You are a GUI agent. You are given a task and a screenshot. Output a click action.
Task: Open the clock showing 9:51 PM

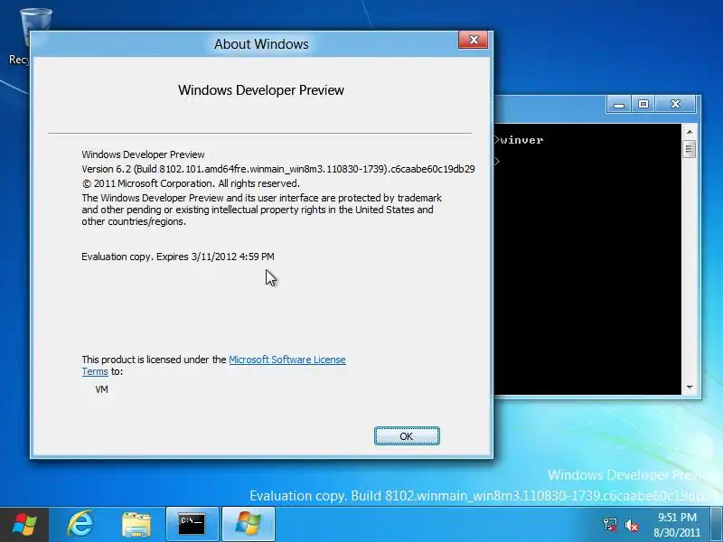pos(676,525)
